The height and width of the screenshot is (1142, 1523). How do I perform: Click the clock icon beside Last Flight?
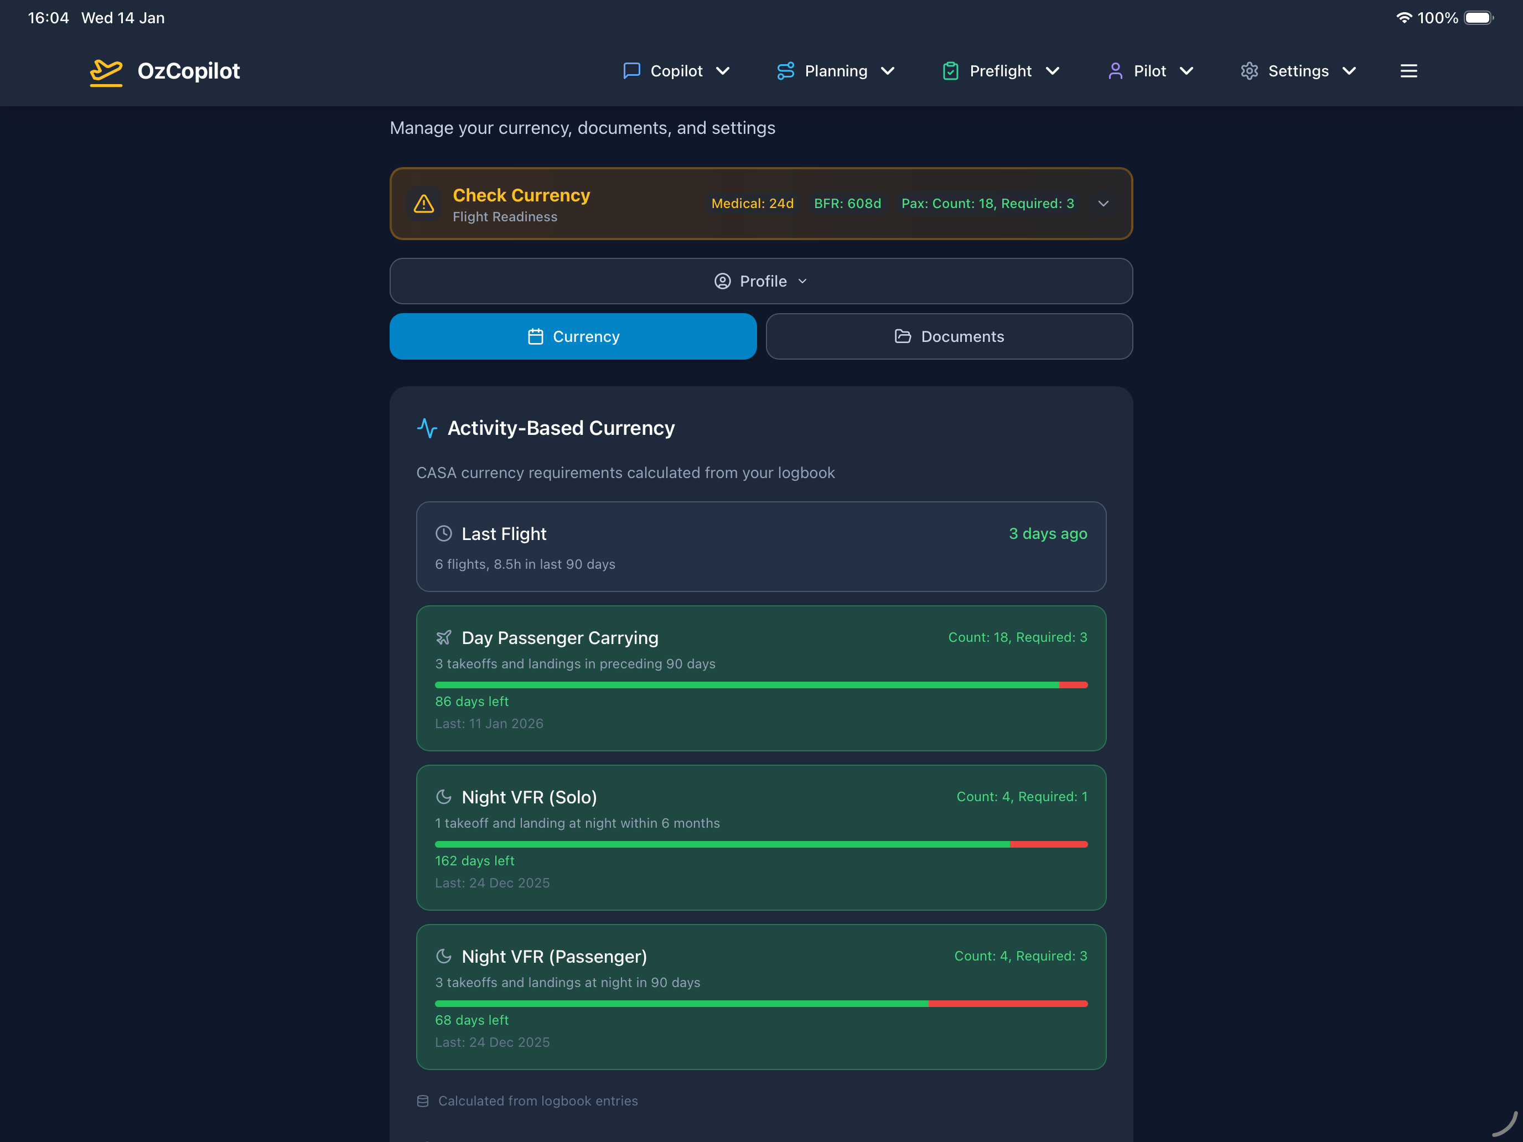point(443,533)
